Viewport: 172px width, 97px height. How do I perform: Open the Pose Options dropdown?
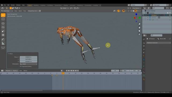click(x=137, y=8)
